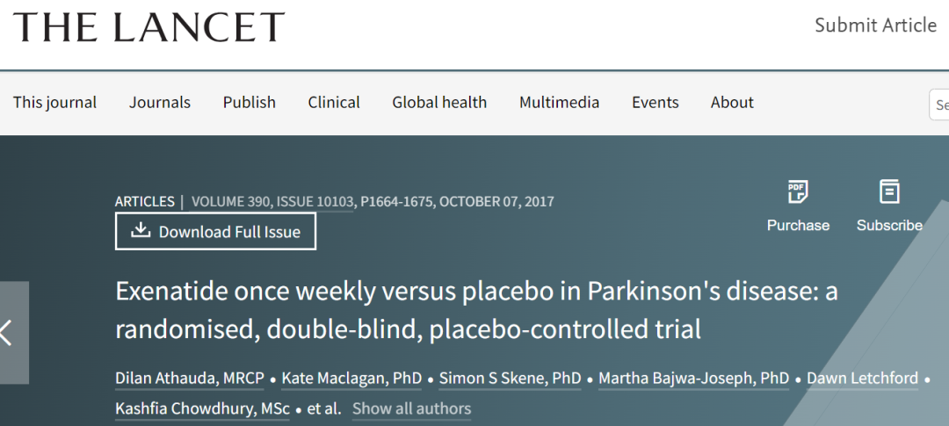Click the download arrow icon in Download Full Issue
The width and height of the screenshot is (949, 426).
click(141, 230)
